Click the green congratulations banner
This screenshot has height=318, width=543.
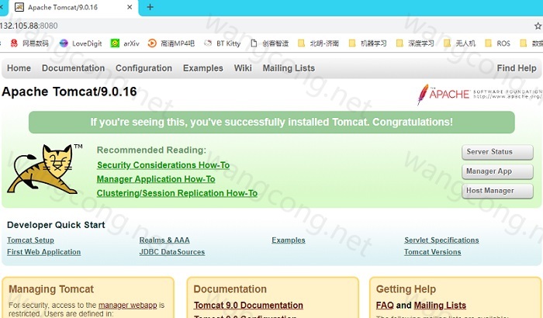click(271, 123)
